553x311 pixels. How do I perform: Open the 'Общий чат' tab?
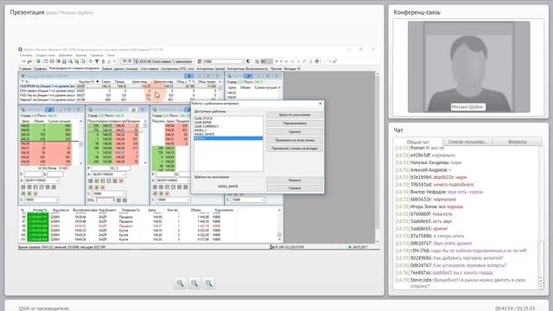tap(418, 142)
